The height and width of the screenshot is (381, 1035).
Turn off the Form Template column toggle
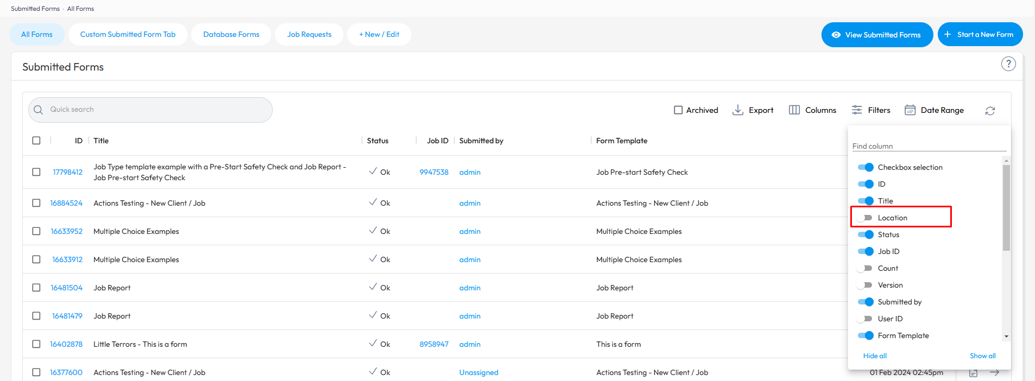(865, 335)
